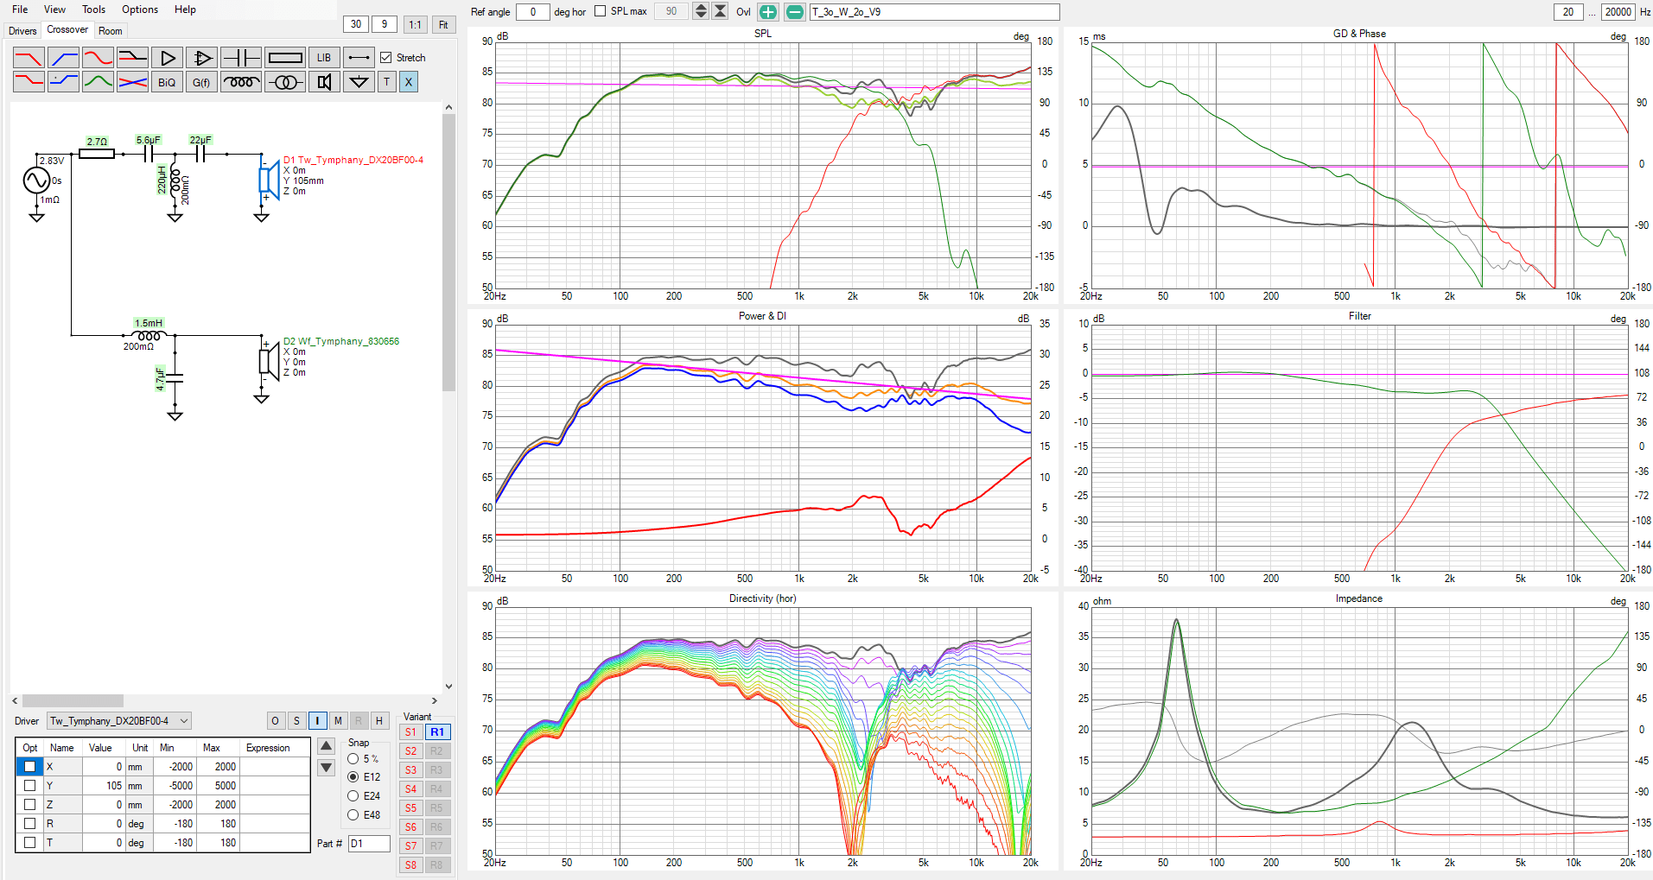Screen dimensions: 1653x880
Task: Click the triangle-pair button beside Ovl
Action: click(x=720, y=11)
